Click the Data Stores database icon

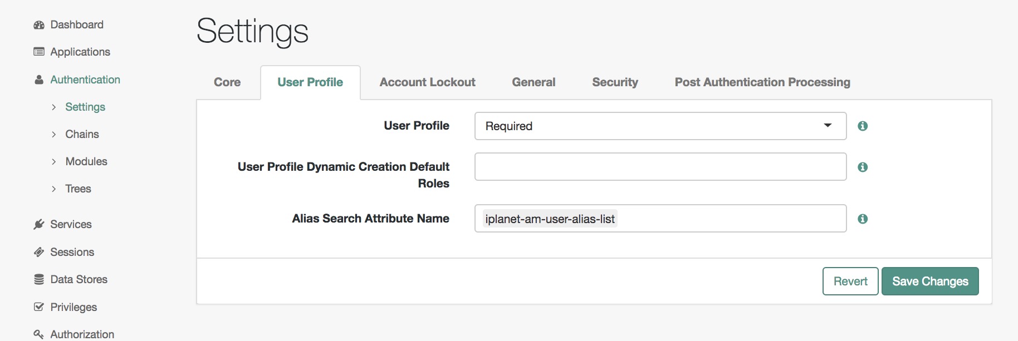pos(39,279)
